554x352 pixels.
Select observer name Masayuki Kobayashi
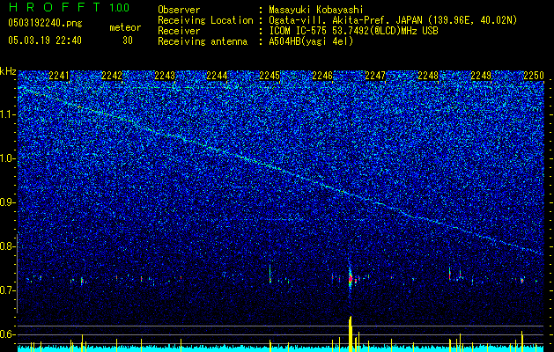pyautogui.click(x=316, y=10)
